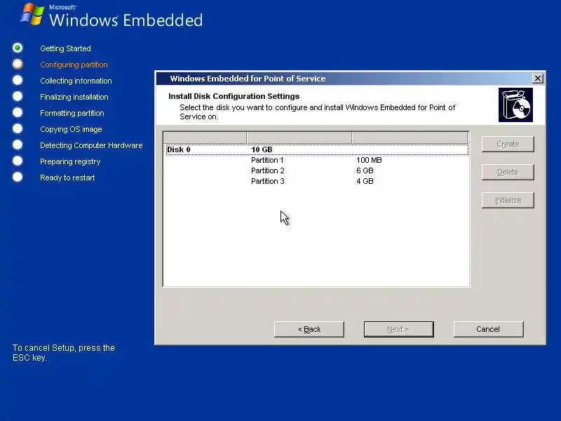561x421 pixels.
Task: Click the green Getting Started step bullet
Action: point(17,48)
